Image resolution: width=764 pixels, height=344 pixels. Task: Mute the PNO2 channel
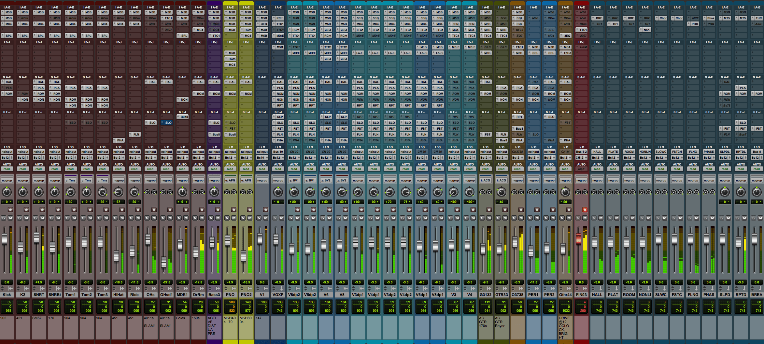[x=249, y=218]
